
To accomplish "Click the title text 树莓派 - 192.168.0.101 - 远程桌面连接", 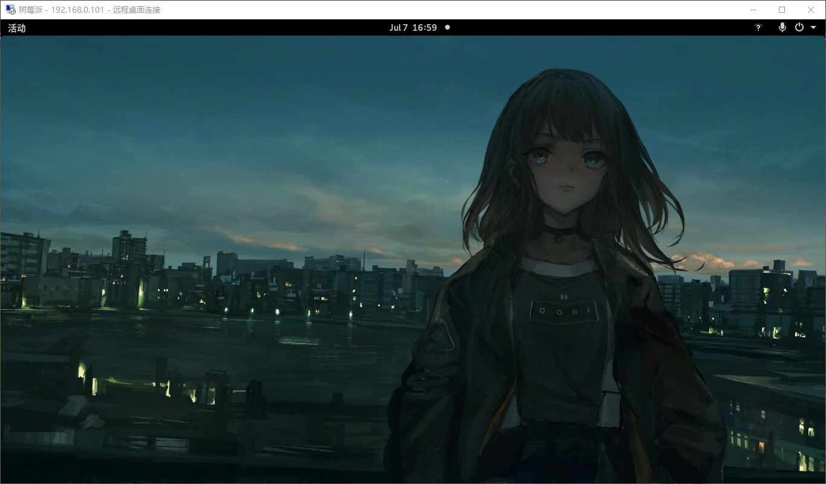I will click(90, 10).
